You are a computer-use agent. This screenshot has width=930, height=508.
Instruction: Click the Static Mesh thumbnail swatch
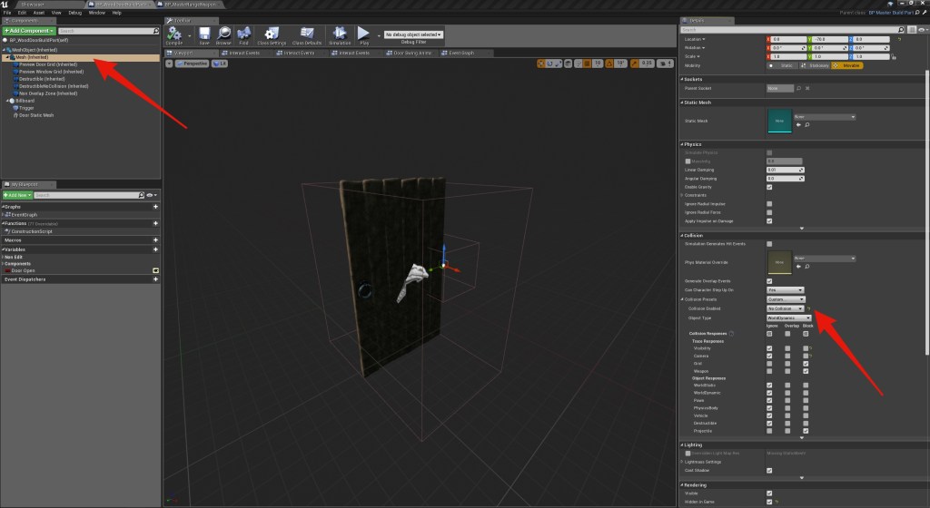tap(779, 121)
